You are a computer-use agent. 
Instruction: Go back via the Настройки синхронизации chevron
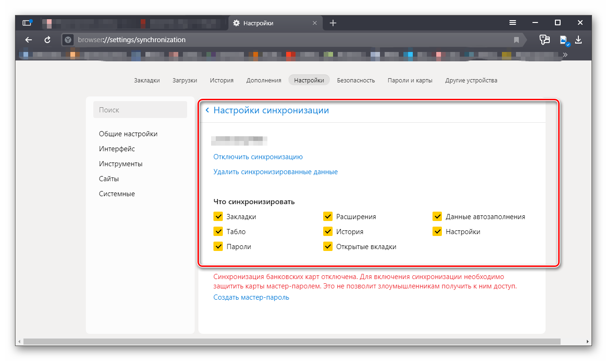pyautogui.click(x=207, y=111)
